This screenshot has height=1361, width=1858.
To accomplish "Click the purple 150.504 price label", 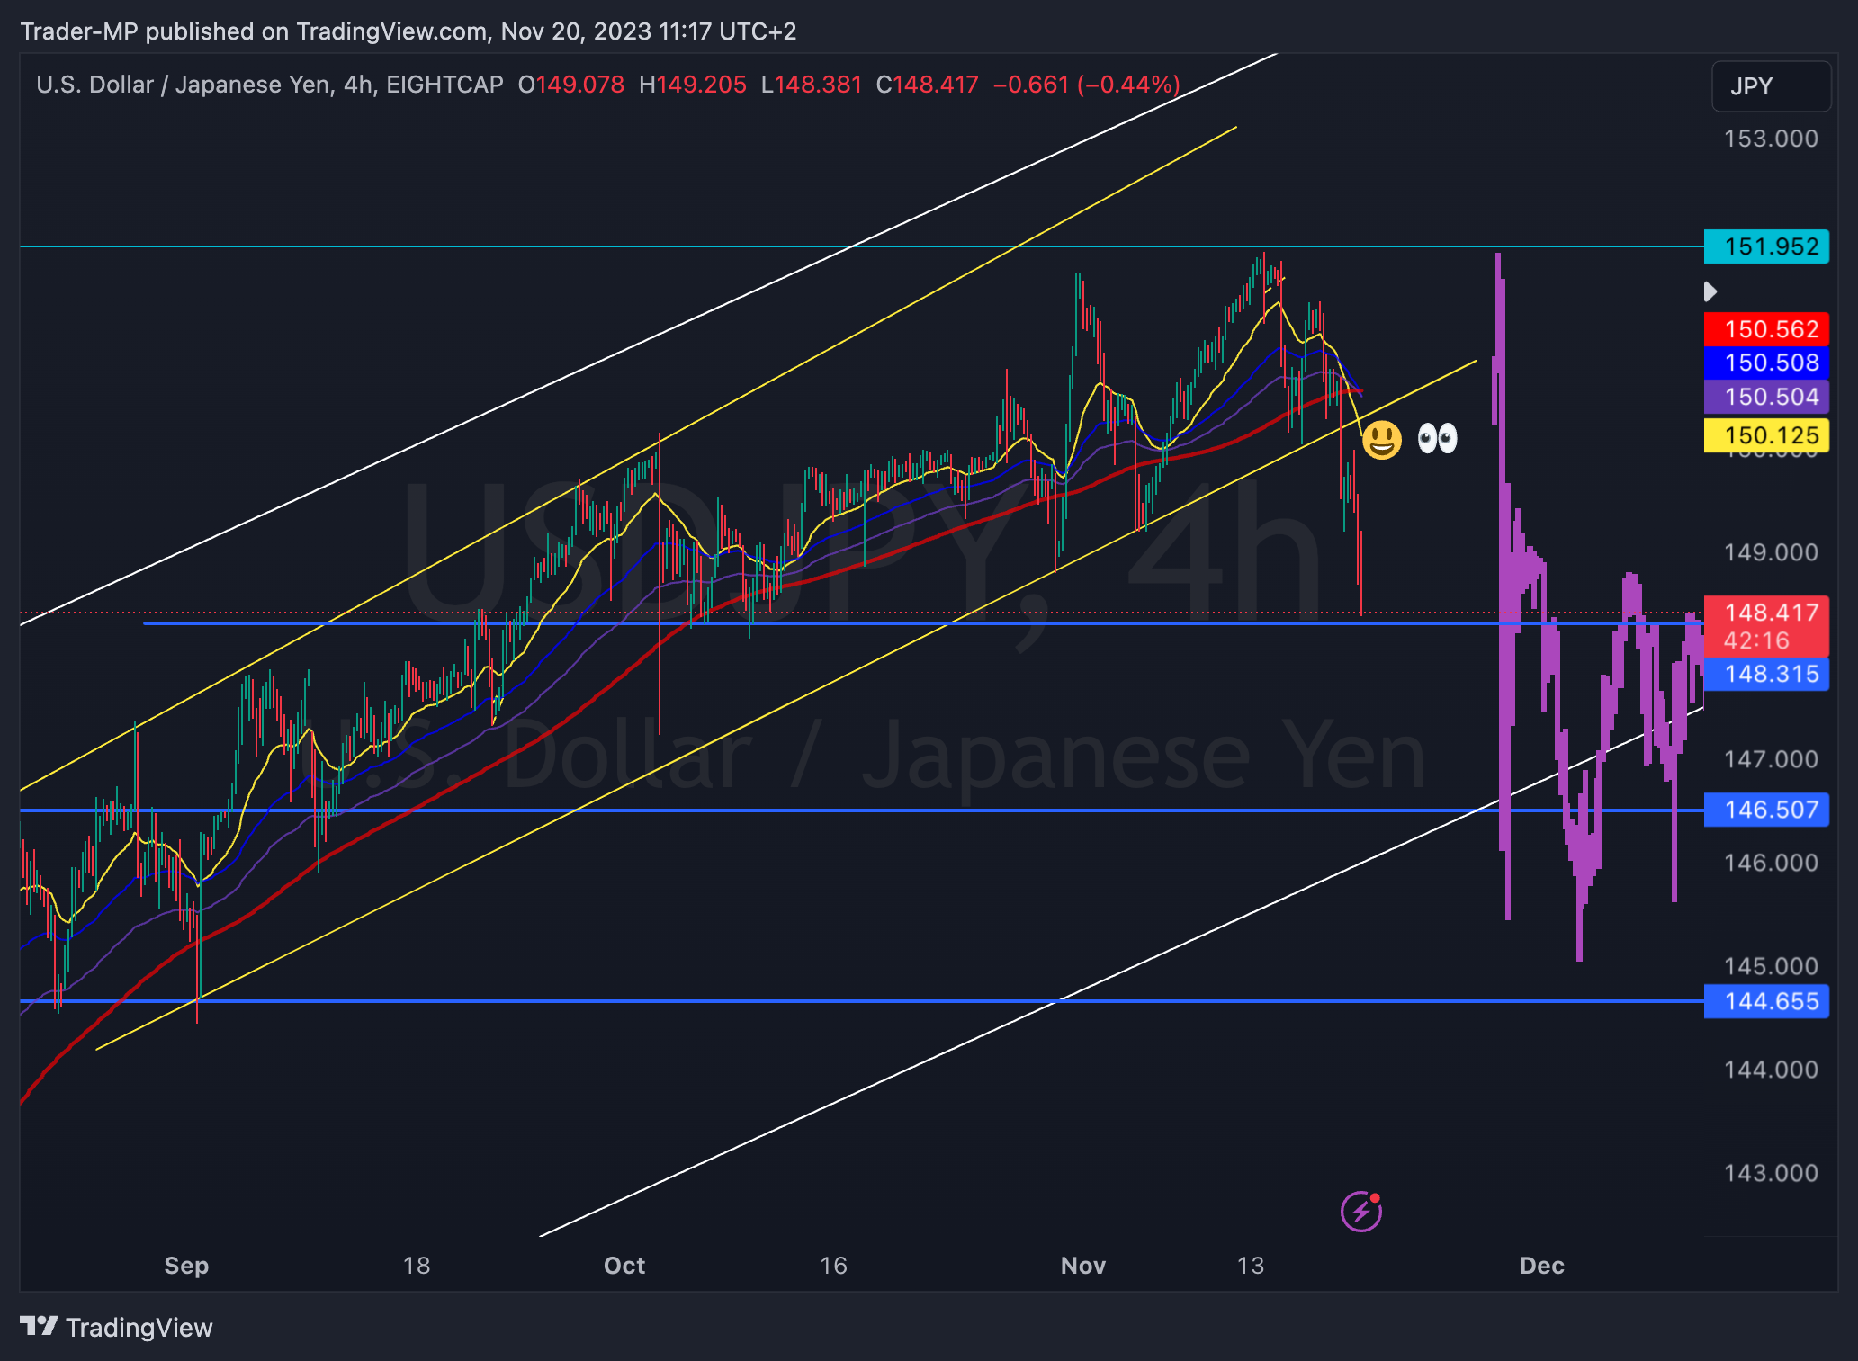I will (1766, 397).
